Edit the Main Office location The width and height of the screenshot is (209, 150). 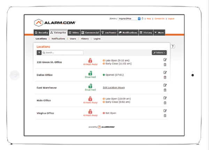tap(165, 98)
